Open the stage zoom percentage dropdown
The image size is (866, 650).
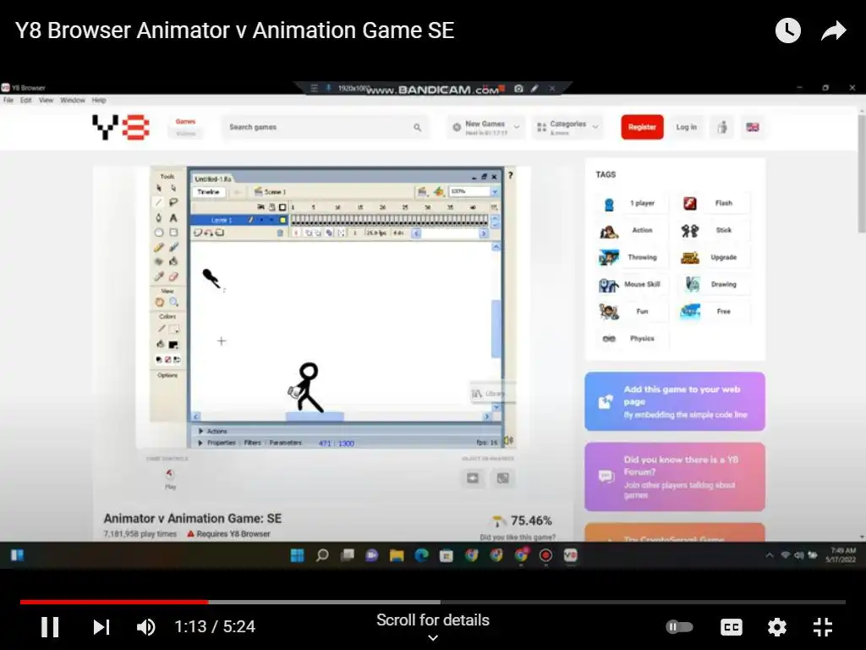pyautogui.click(x=494, y=192)
